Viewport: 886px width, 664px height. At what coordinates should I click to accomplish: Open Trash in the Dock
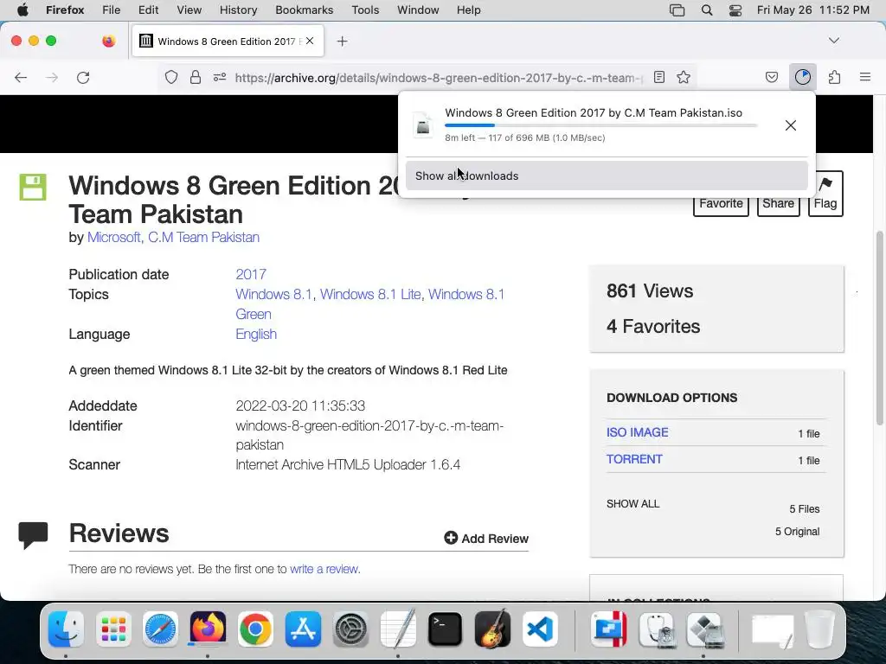point(820,629)
